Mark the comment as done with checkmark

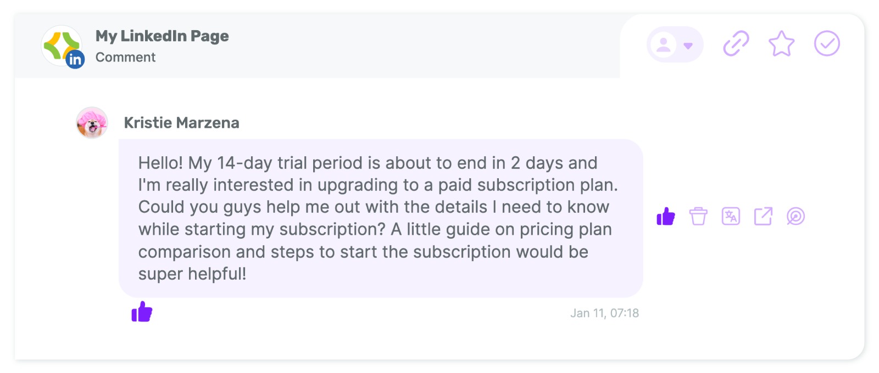827,44
